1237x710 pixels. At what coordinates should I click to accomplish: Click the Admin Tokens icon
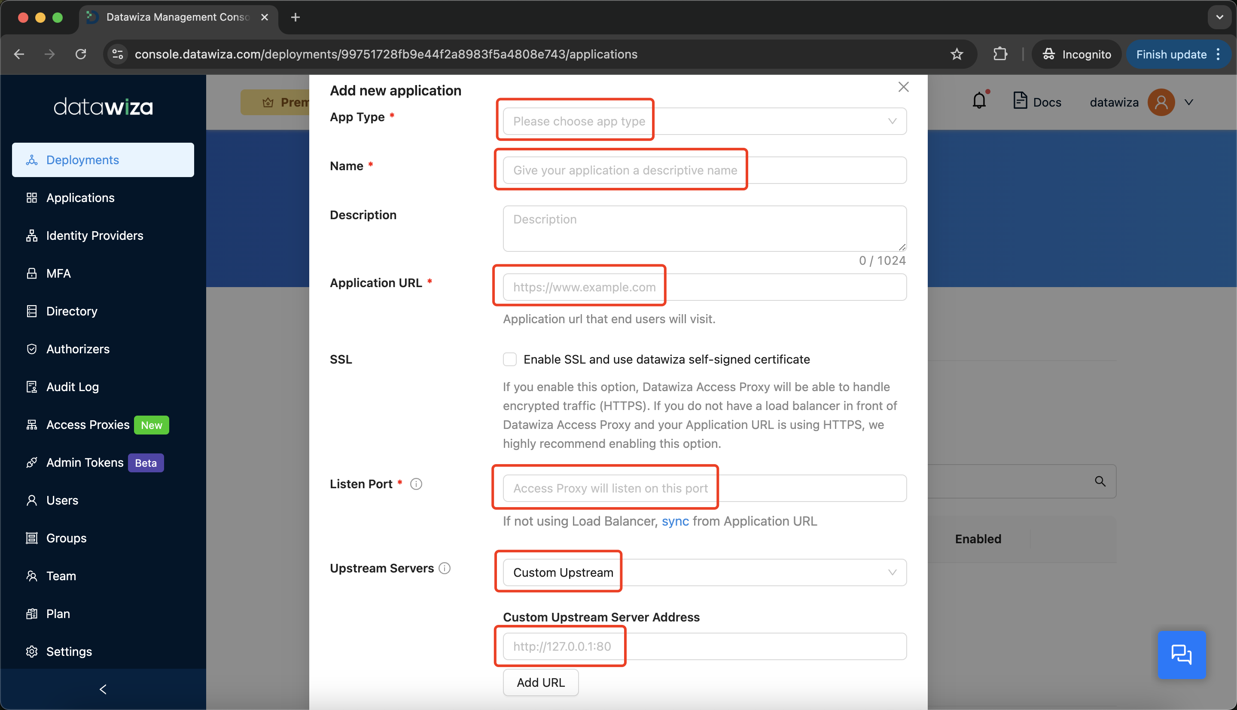[32, 462]
